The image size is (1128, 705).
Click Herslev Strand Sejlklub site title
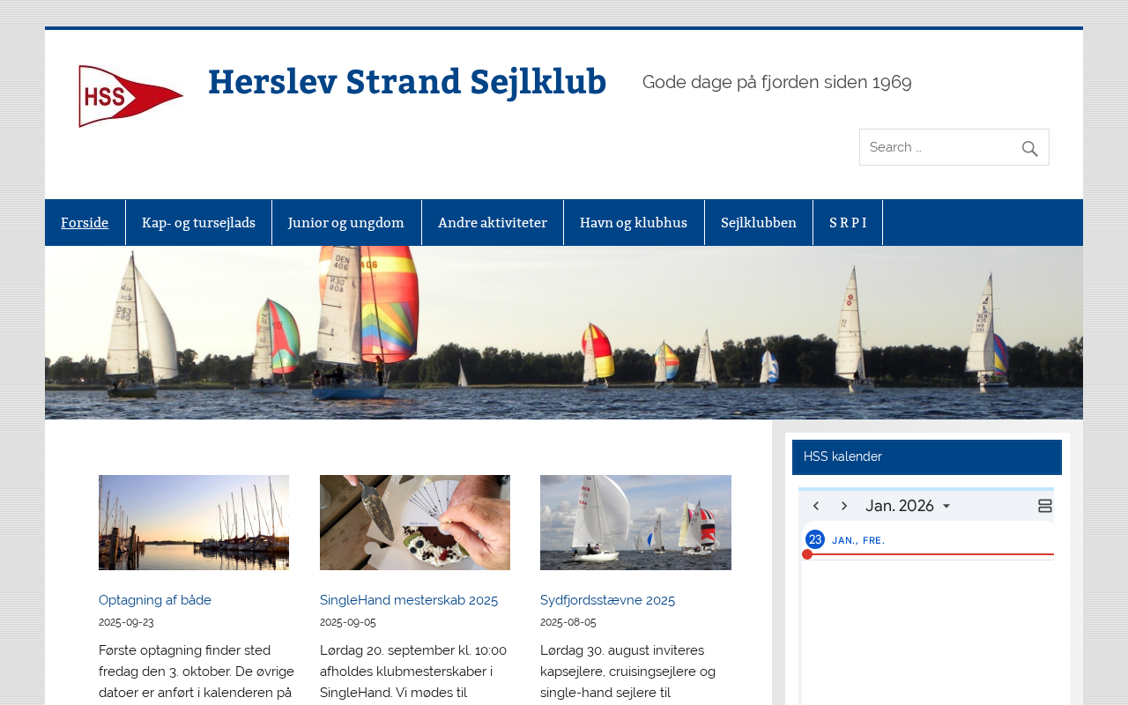pyautogui.click(x=407, y=81)
